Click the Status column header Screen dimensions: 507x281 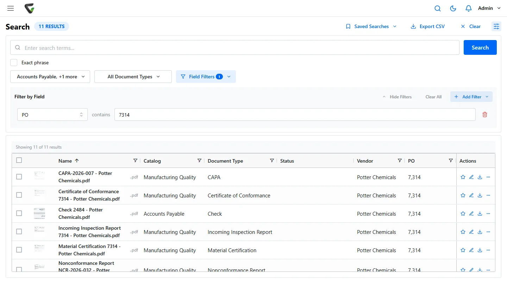click(x=287, y=161)
